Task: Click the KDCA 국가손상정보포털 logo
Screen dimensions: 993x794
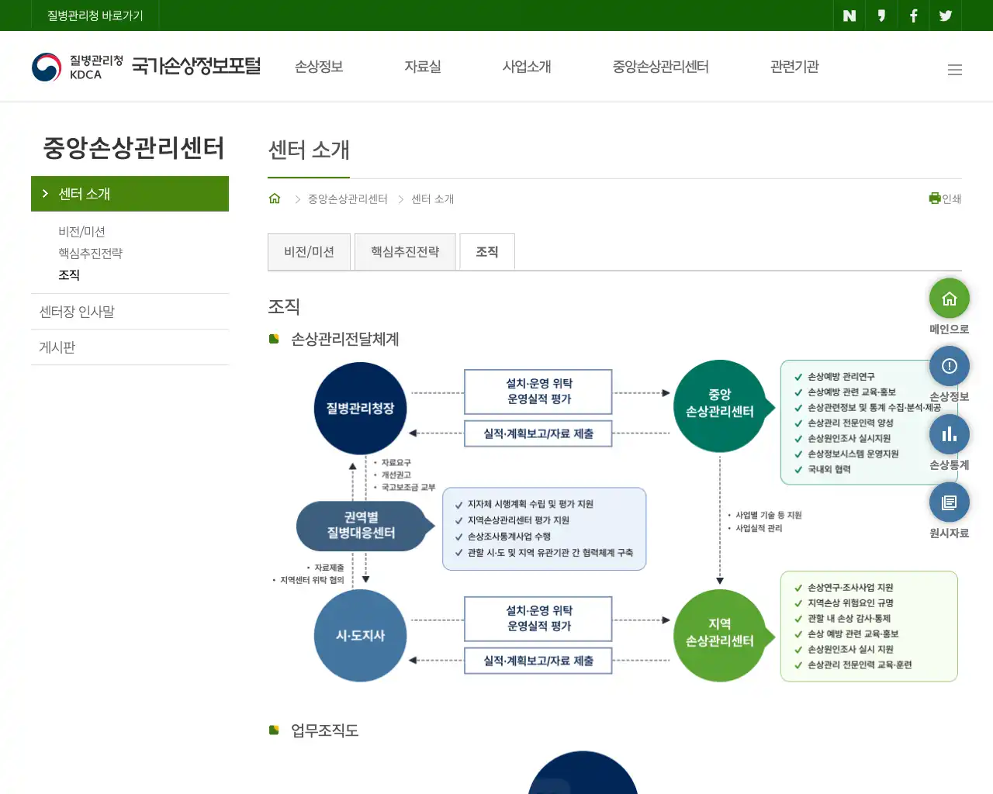Action: 146,67
